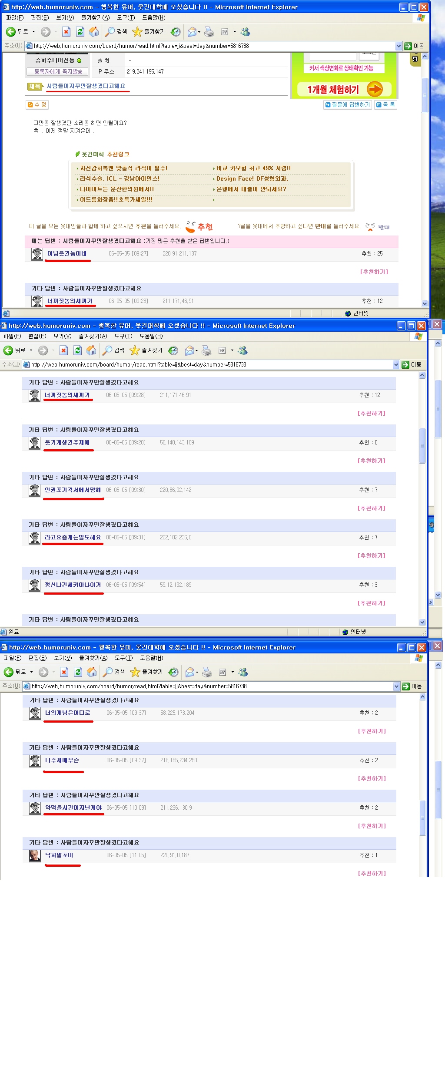Image resolution: width=445 pixels, height=1070 pixels.
Task: Open the Back history dropdown arrow in the middle IE window
Action: pos(31,350)
